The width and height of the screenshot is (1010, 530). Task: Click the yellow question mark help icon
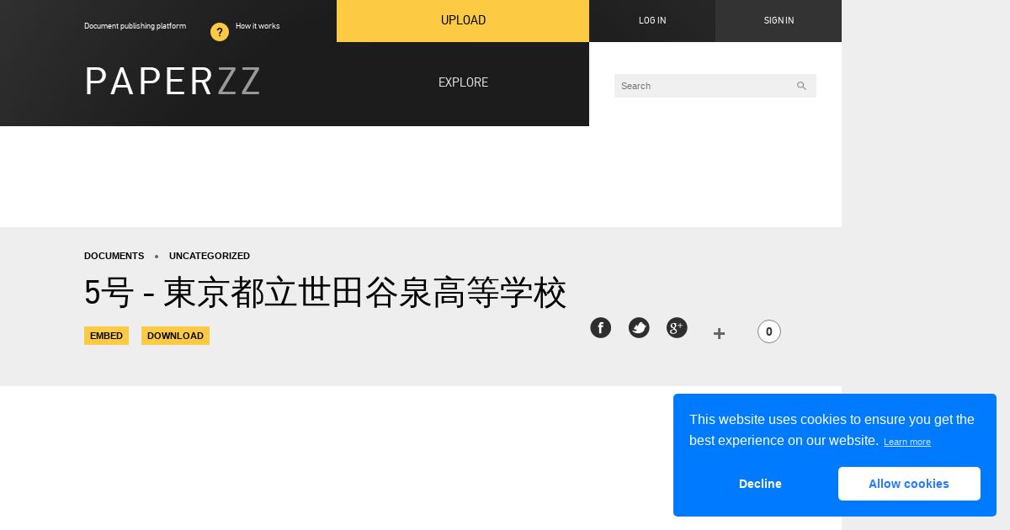[x=220, y=32]
